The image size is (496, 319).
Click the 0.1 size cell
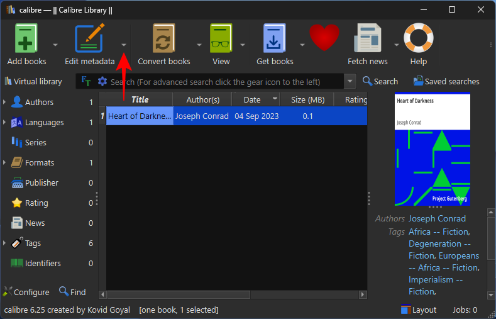tap(307, 116)
